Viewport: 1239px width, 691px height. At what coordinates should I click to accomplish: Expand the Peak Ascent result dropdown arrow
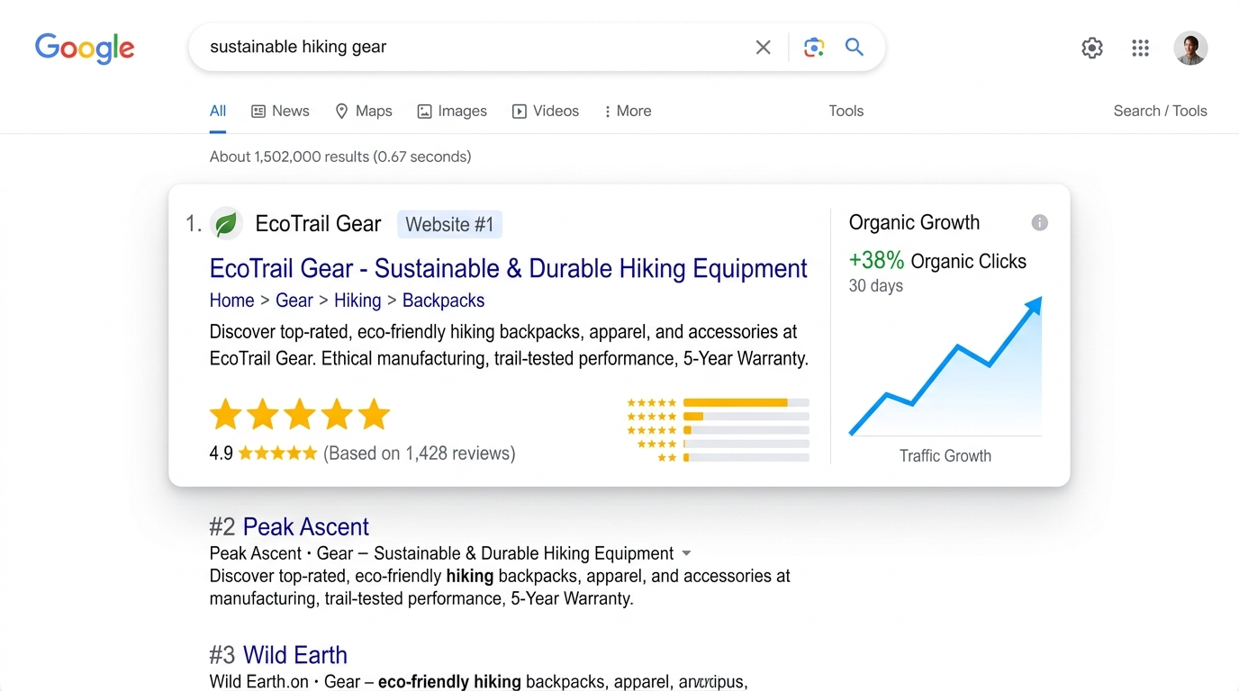687,553
